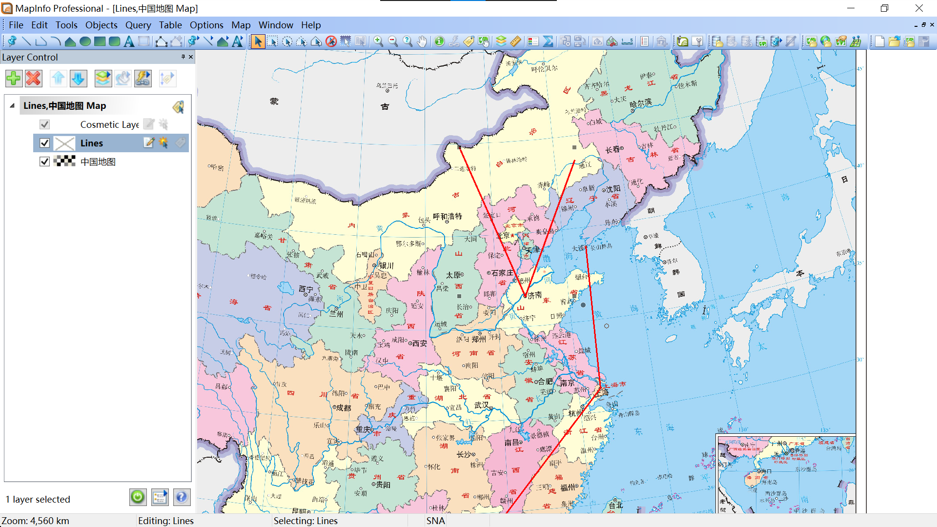Add a layer with the green plus icon
The width and height of the screenshot is (937, 527).
(14, 78)
